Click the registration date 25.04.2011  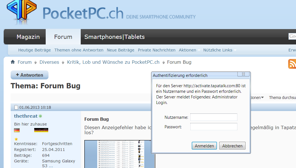click(x=54, y=150)
